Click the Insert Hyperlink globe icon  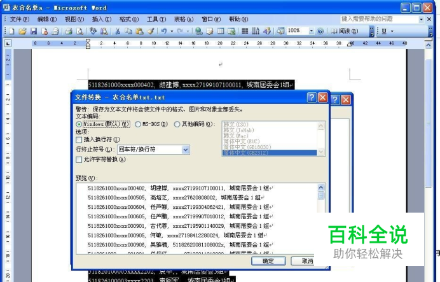[x=199, y=31]
